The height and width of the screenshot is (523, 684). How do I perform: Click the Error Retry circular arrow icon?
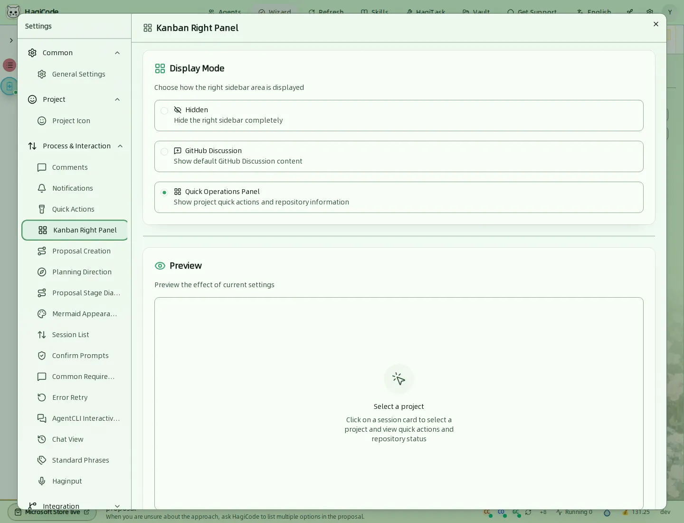point(42,397)
